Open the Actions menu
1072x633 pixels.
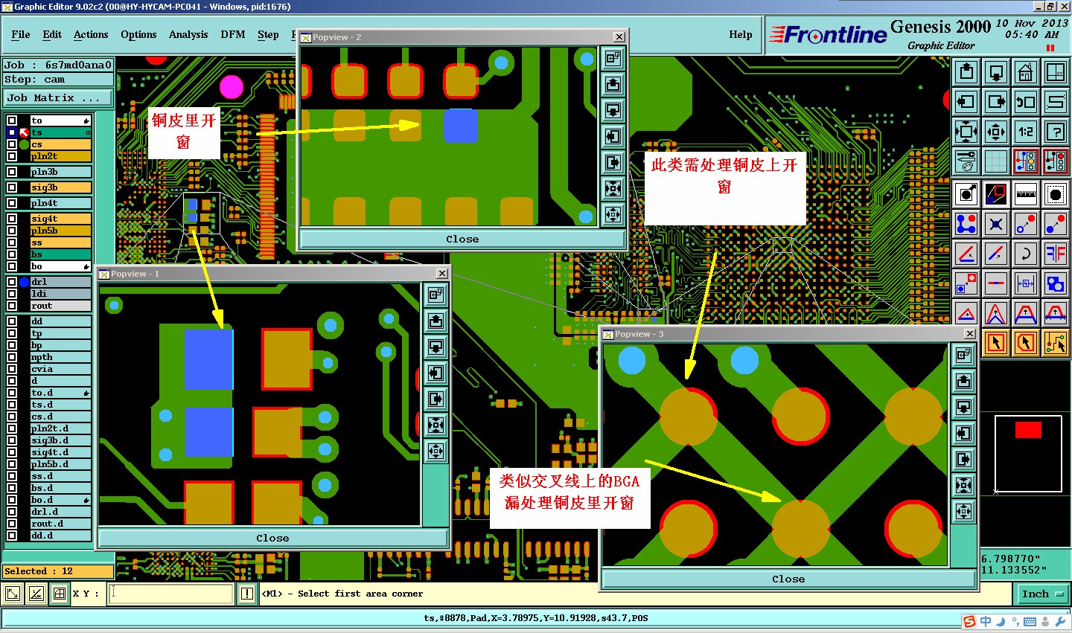click(x=91, y=34)
